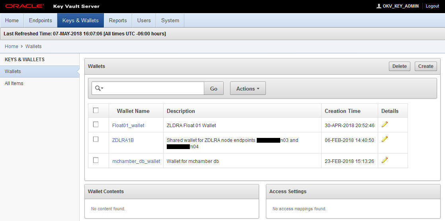Open the Reports tab
Viewport: 445px width, 221px height.
click(118, 20)
